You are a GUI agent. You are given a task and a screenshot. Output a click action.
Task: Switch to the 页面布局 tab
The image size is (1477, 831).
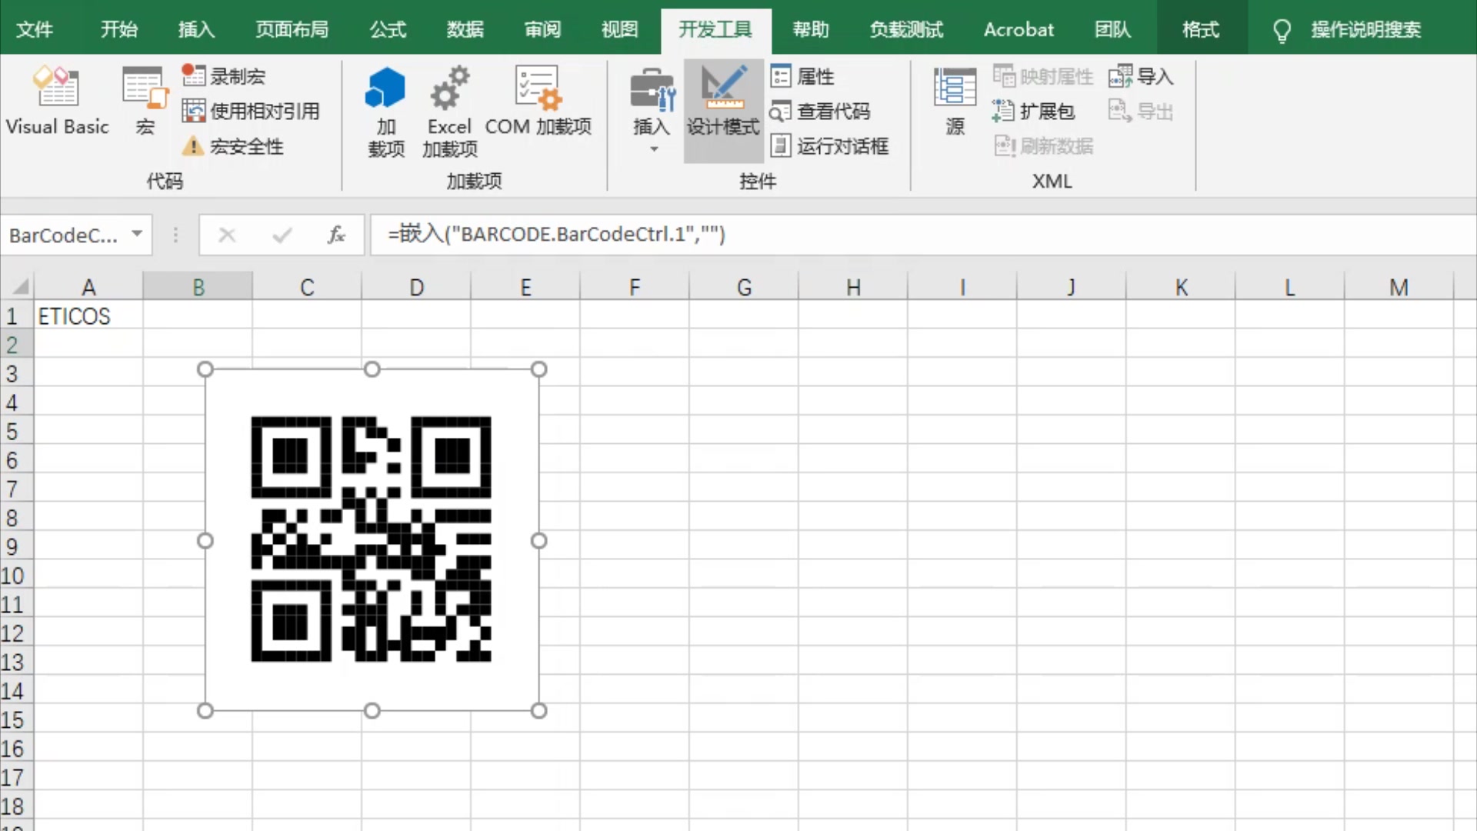(292, 29)
